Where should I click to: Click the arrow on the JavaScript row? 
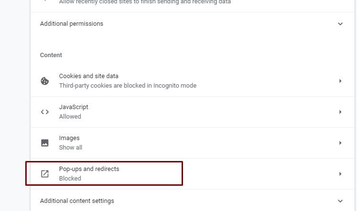[340, 112]
